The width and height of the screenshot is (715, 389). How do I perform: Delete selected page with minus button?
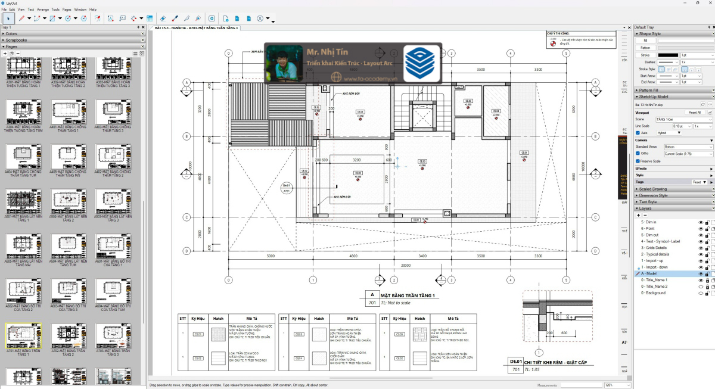pyautogui.click(x=18, y=54)
